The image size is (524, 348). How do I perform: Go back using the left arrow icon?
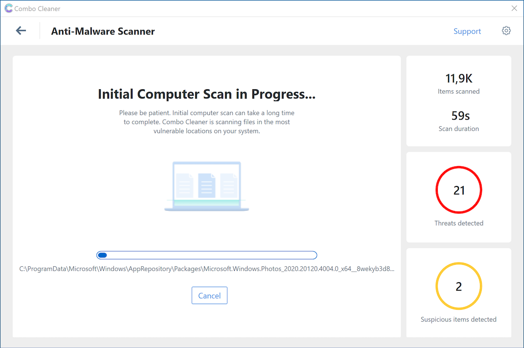(21, 31)
